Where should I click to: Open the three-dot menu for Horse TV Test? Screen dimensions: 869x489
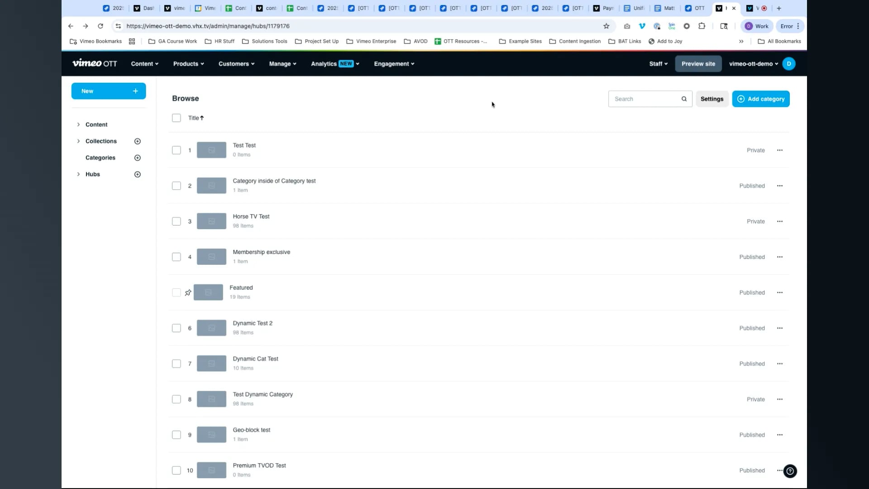click(x=779, y=221)
